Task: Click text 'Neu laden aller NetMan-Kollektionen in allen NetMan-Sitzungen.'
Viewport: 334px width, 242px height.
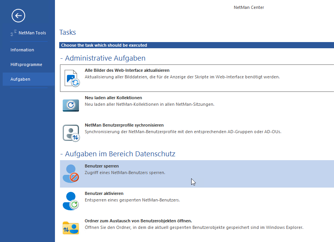Action: (149, 104)
